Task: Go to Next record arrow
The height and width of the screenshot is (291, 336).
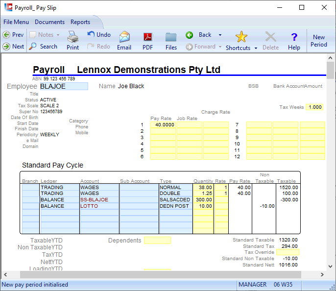Action: point(13,47)
